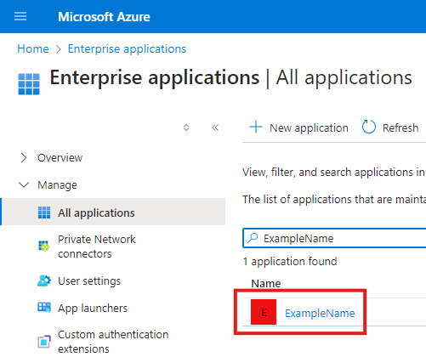Screen dimensions: 426x357
Task: Click the Refresh circular arrow icon
Action: [369, 127]
